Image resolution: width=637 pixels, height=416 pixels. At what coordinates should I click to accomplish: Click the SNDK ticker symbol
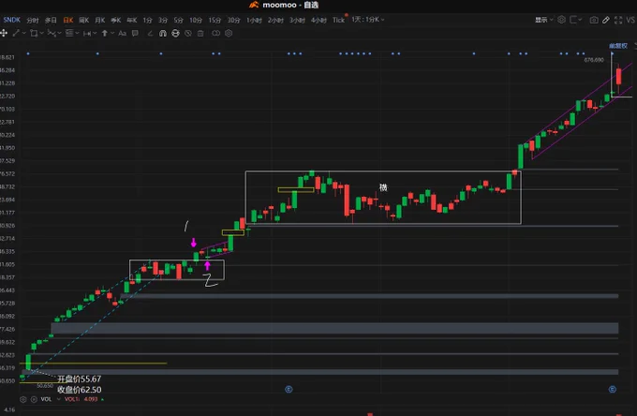click(12, 20)
